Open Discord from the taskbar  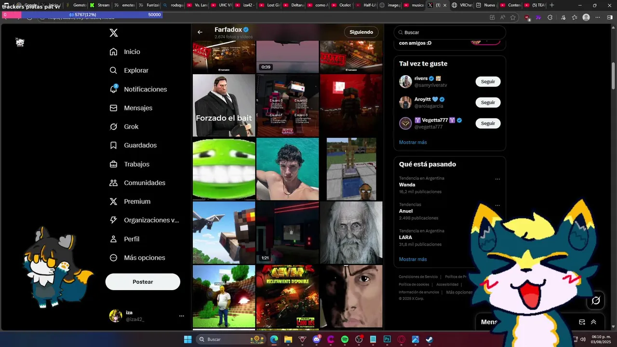(317, 339)
